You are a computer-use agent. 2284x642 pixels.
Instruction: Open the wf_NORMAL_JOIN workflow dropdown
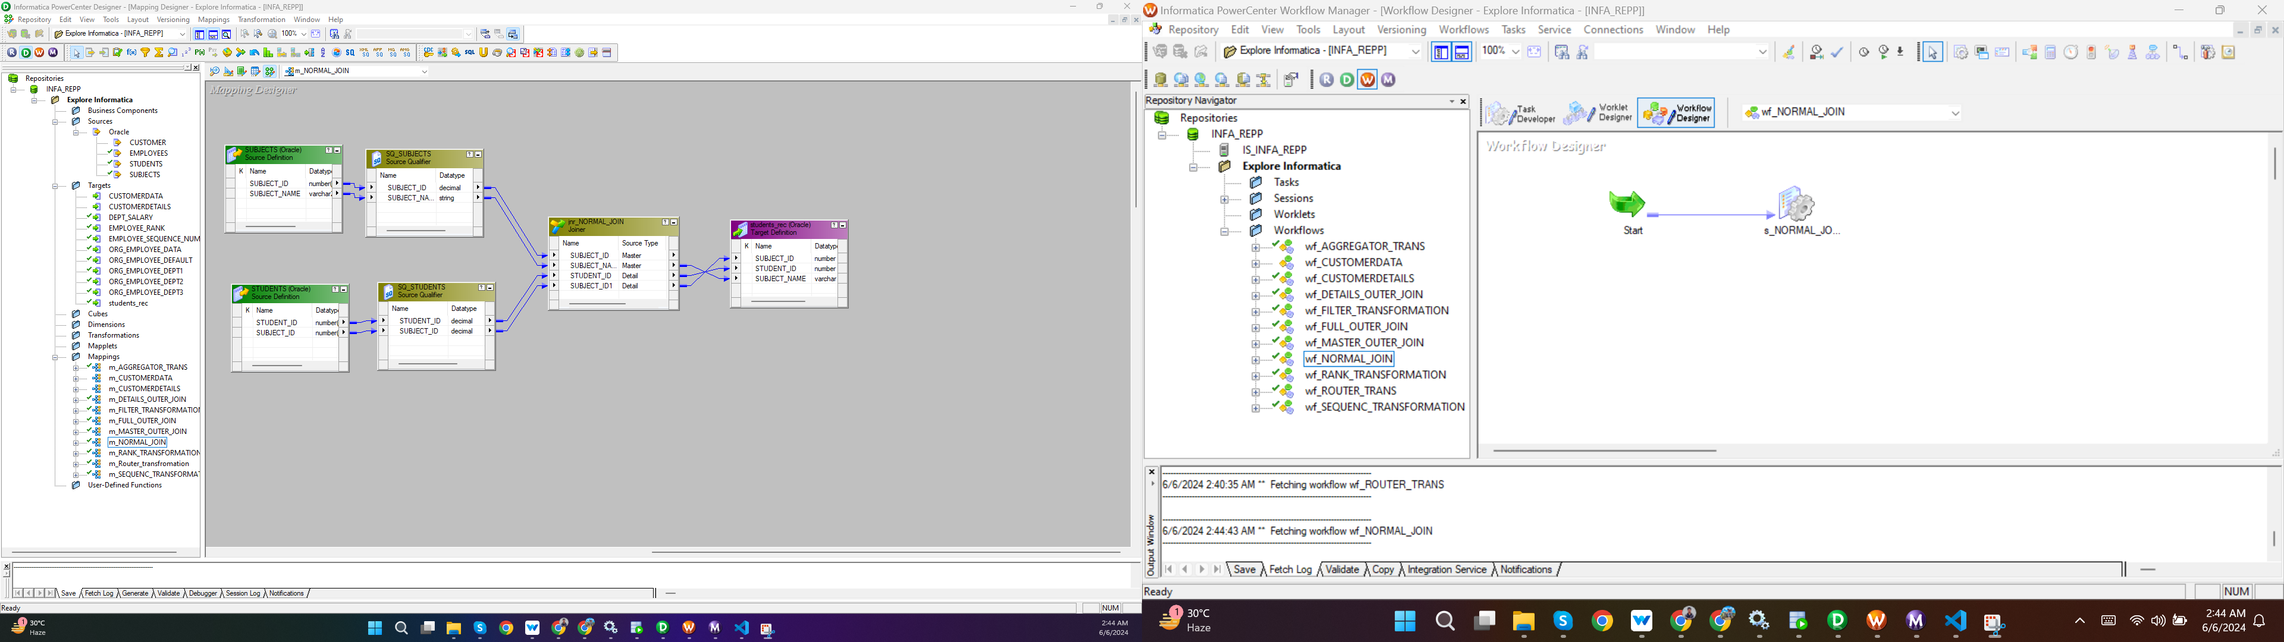[1955, 112]
